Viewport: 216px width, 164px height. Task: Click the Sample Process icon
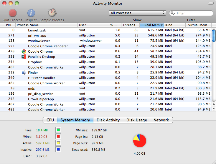[x=52, y=13]
